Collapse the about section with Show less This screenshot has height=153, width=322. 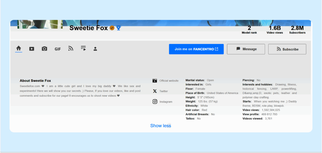[160, 126]
